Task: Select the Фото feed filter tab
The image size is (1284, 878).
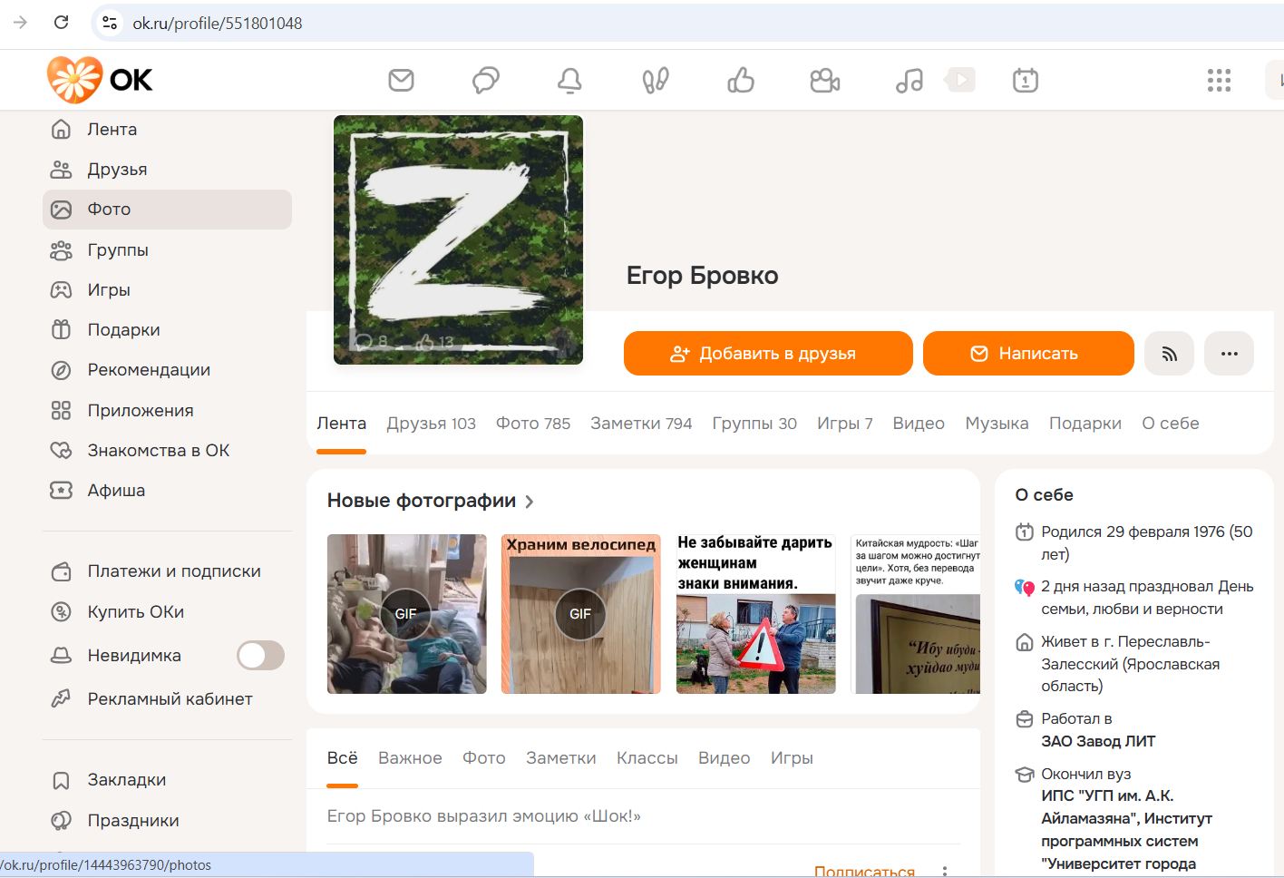Action: (x=484, y=757)
